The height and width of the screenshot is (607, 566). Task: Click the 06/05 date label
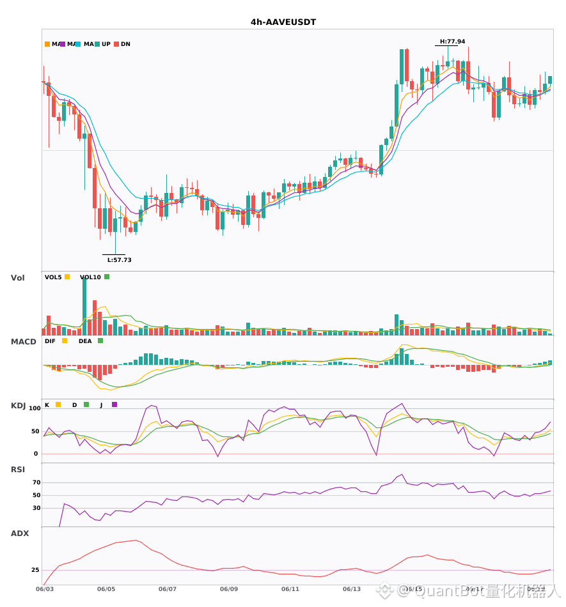tap(106, 589)
